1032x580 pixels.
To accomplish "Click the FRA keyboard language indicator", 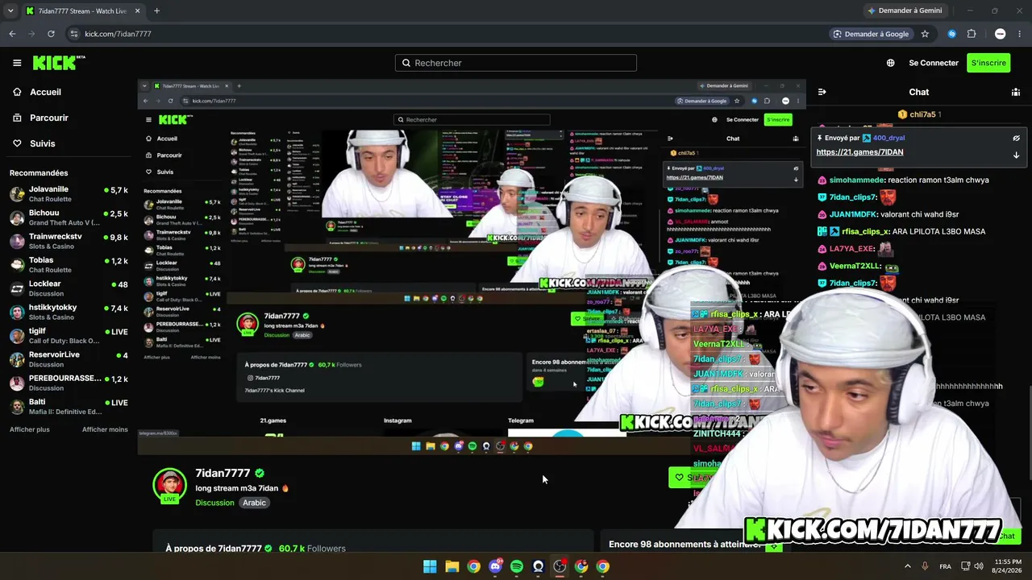I will click(945, 566).
